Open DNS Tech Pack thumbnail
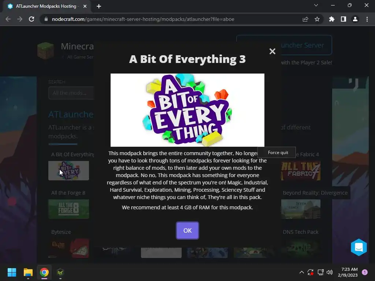Viewport: 375px width, 281px height. pyautogui.click(x=301, y=248)
